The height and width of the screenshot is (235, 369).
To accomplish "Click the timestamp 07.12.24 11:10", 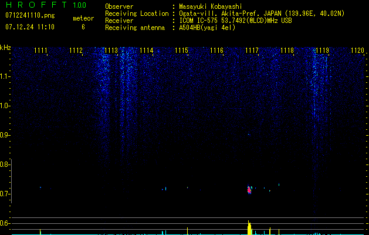I will coord(30,27).
